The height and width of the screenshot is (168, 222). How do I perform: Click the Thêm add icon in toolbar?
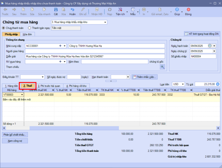click(x=23, y=10)
